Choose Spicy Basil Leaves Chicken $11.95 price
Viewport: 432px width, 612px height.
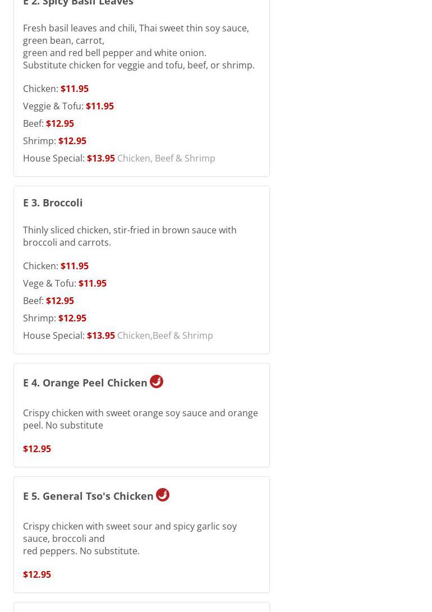(75, 89)
